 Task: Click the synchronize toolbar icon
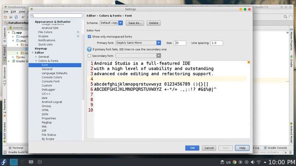tap(16, 17)
